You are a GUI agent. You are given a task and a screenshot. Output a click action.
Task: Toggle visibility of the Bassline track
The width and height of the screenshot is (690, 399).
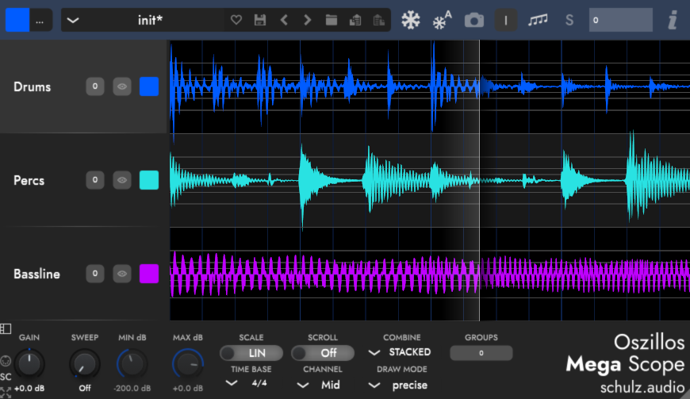121,274
